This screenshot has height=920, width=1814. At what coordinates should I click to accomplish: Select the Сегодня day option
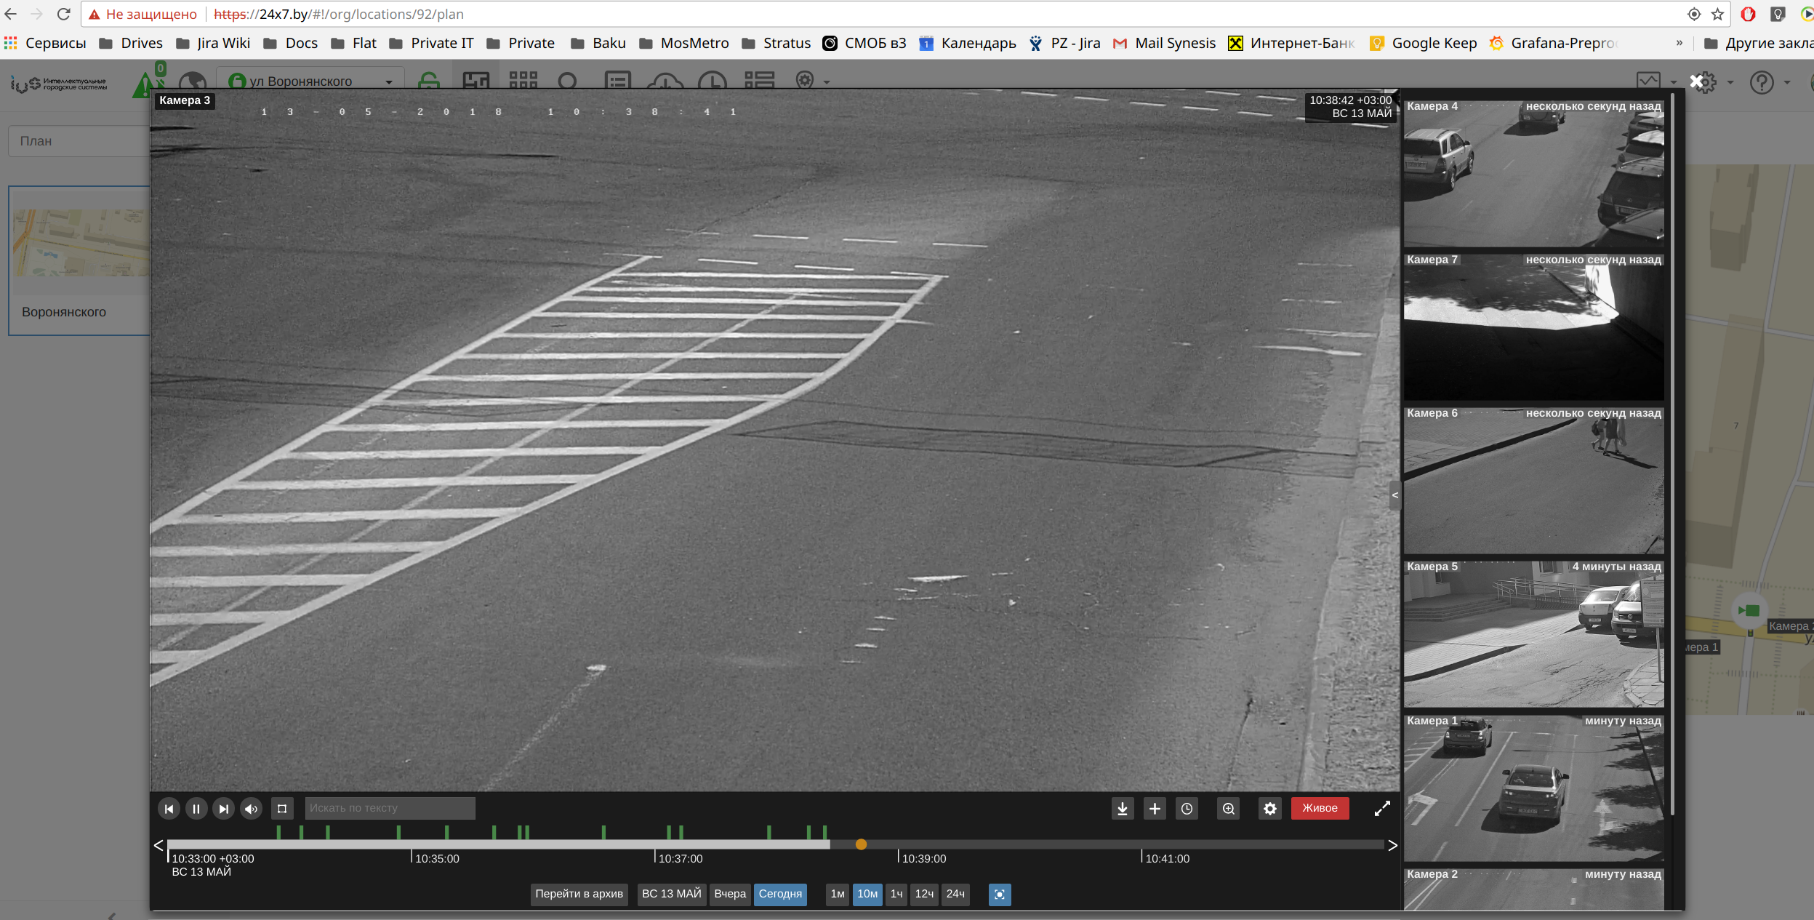tap(780, 894)
